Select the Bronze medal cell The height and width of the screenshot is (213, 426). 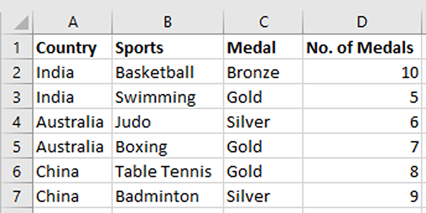tap(253, 72)
